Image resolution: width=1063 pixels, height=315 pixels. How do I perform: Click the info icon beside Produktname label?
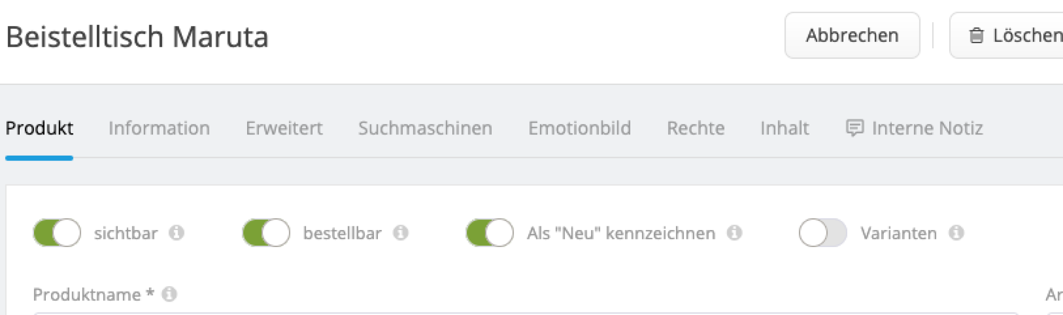[168, 294]
